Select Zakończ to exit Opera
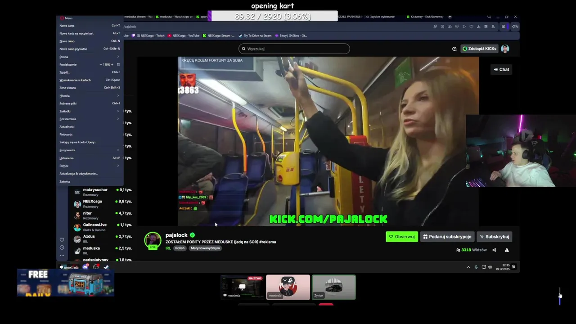This screenshot has height=324, width=576. [90, 181]
